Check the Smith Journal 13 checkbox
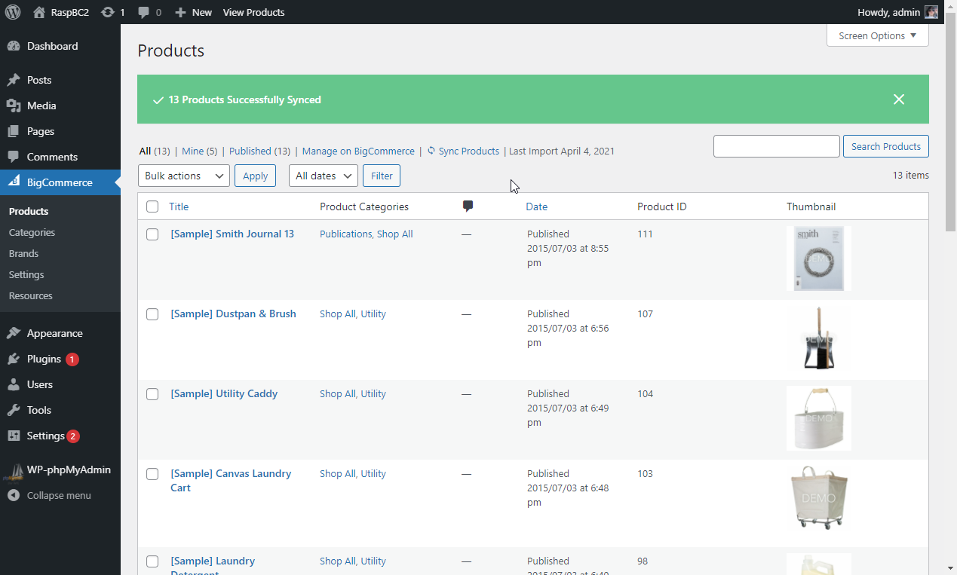This screenshot has width=957, height=575. coord(152,234)
